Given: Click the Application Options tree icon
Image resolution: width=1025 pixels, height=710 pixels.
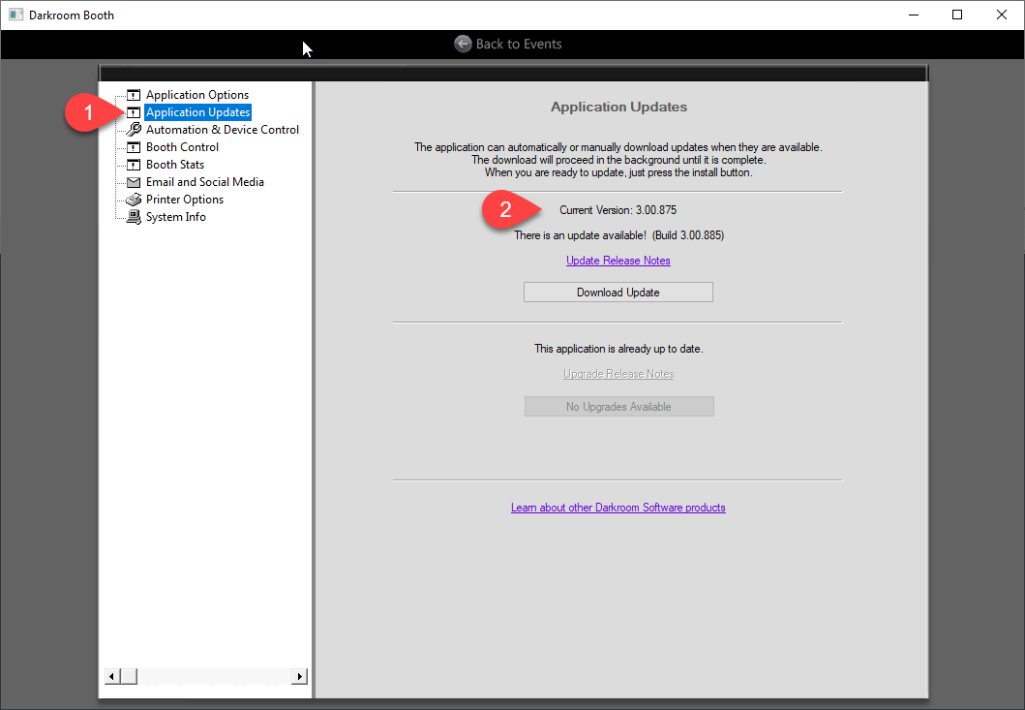Looking at the screenshot, I should (134, 95).
